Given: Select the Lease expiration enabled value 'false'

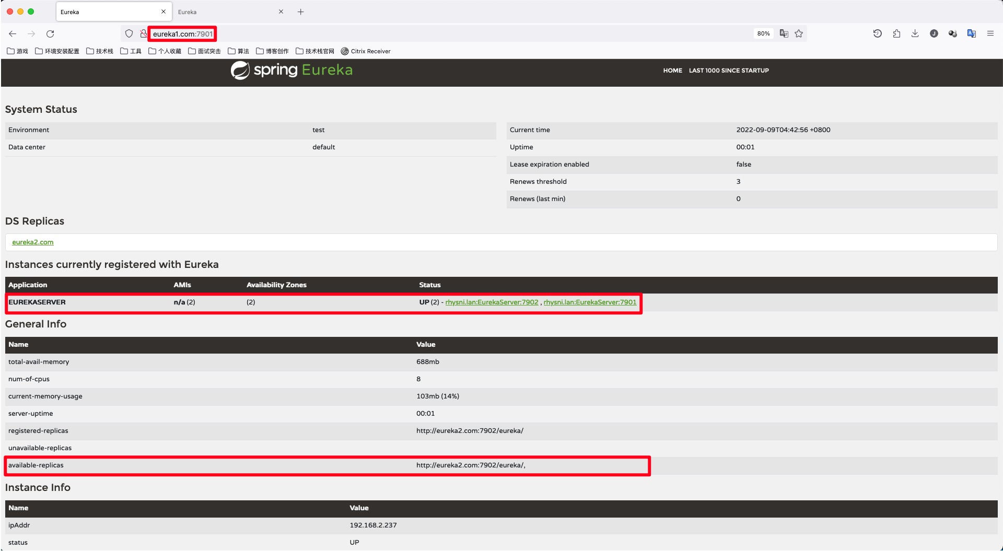Looking at the screenshot, I should pyautogui.click(x=743, y=165).
